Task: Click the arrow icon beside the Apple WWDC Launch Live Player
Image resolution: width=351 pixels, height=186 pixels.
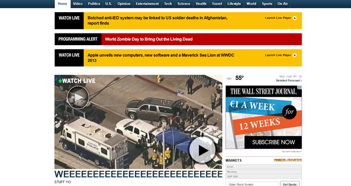Action: 295,55
